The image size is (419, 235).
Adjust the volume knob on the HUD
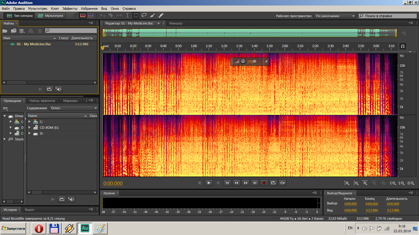pyautogui.click(x=243, y=61)
